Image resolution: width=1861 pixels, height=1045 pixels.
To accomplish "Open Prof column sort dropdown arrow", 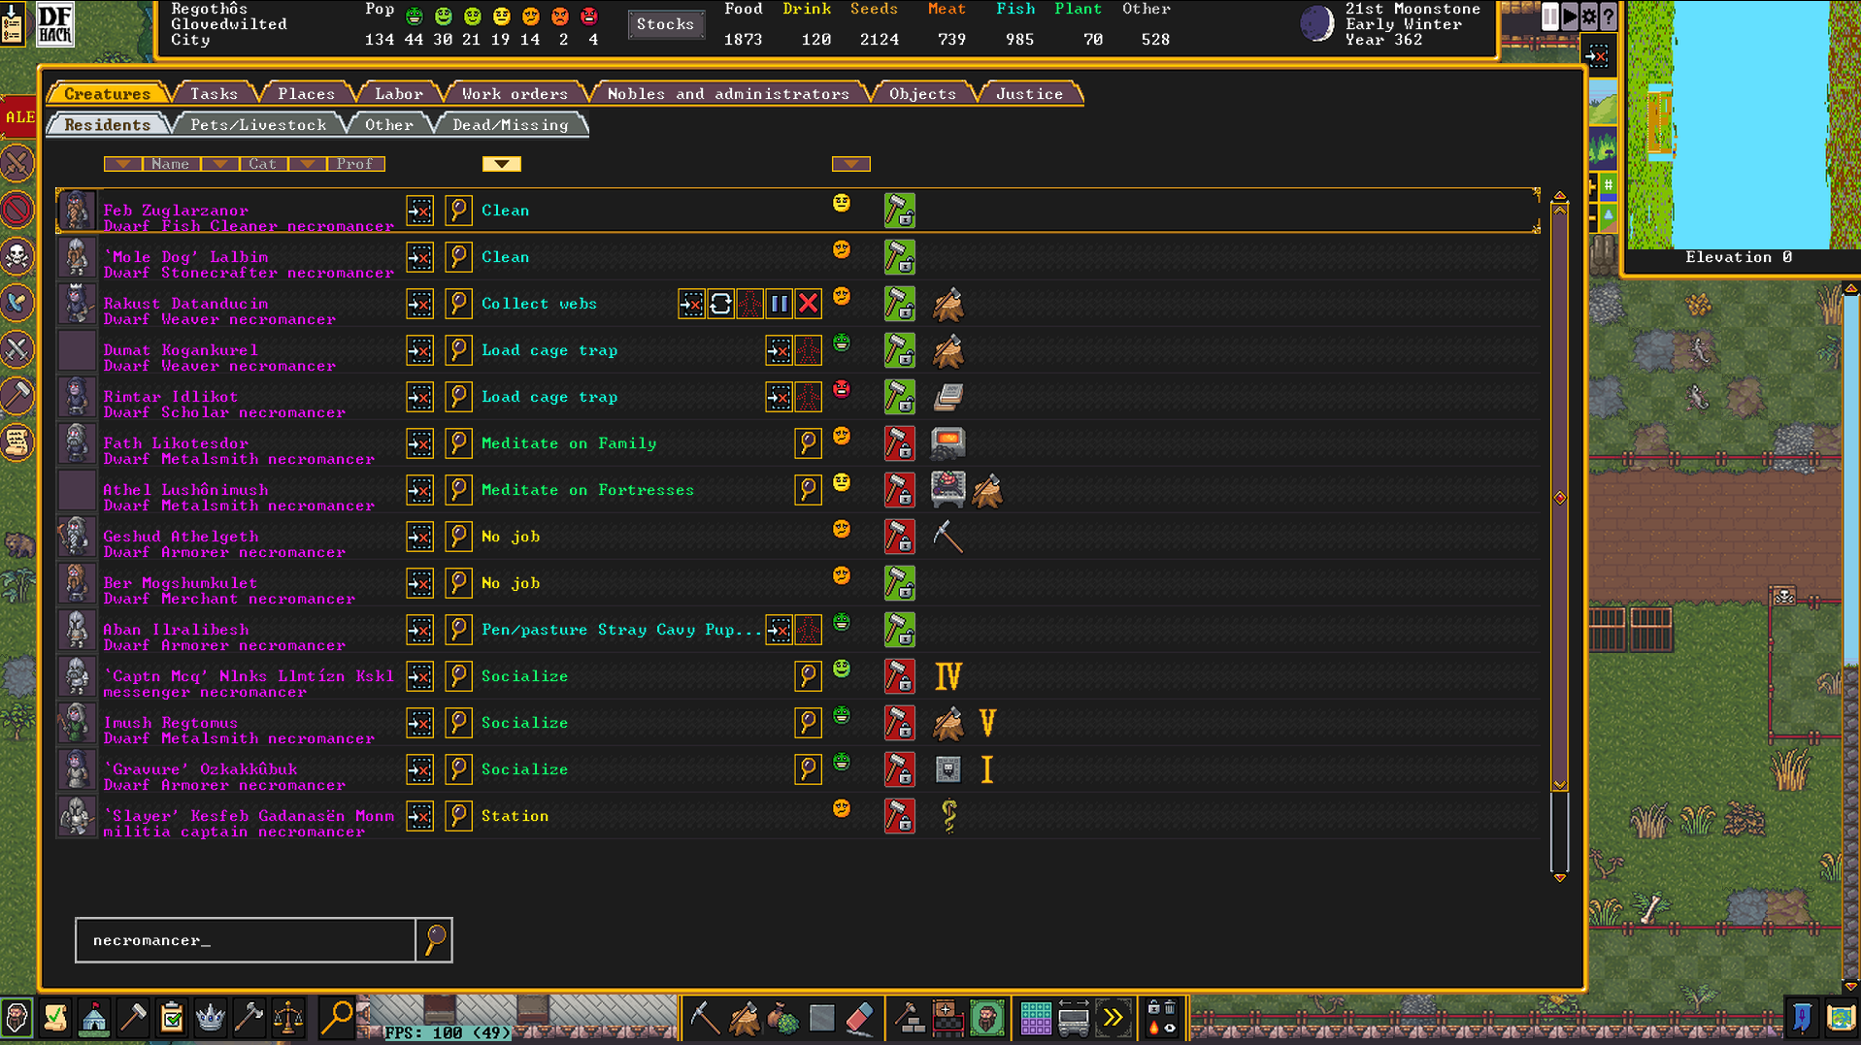I will click(x=308, y=164).
